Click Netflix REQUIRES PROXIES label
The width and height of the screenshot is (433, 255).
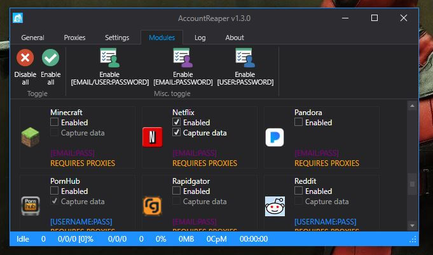pos(205,163)
